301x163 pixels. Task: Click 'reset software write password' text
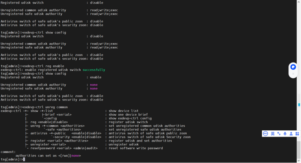[x=136, y=148]
